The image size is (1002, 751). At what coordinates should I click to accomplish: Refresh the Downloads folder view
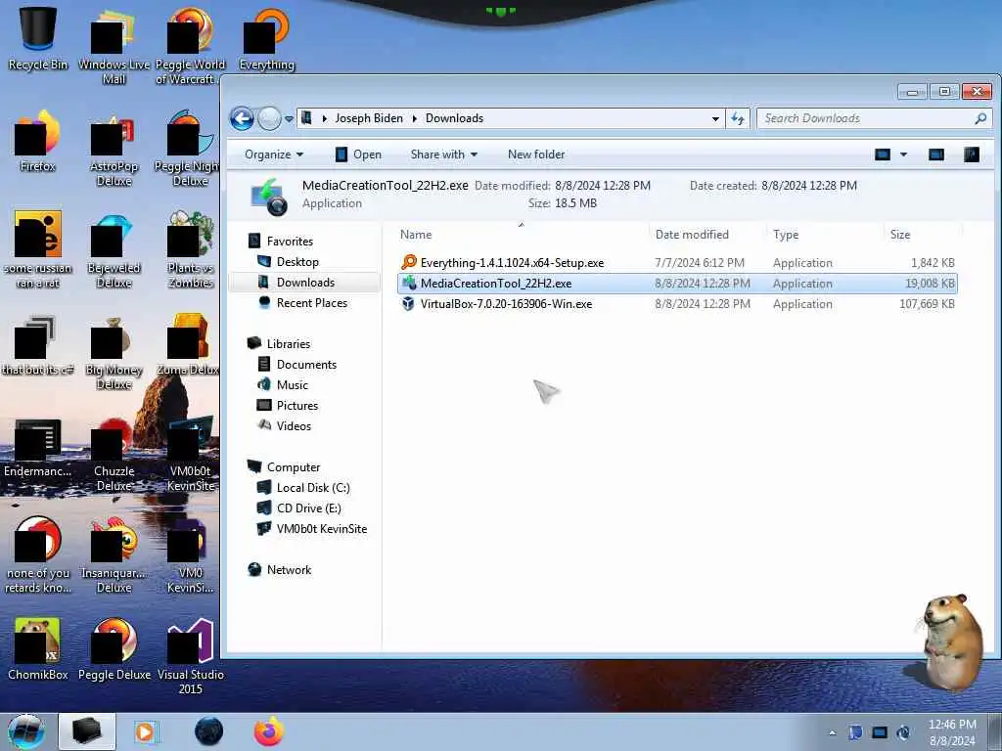[x=738, y=118]
